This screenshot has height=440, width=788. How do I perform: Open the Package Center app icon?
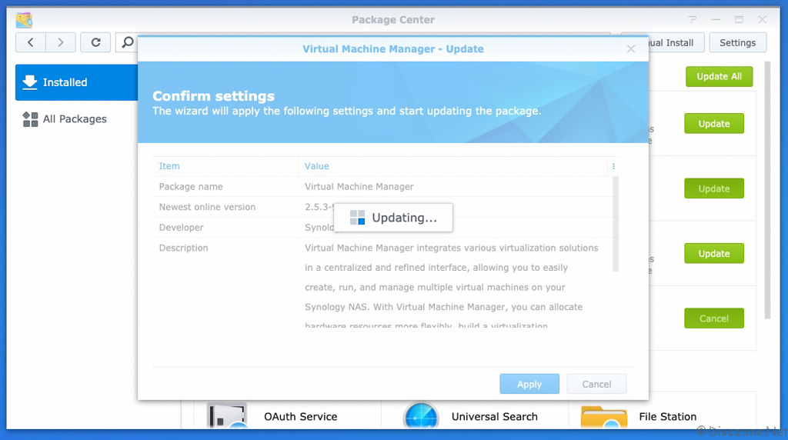click(x=24, y=20)
